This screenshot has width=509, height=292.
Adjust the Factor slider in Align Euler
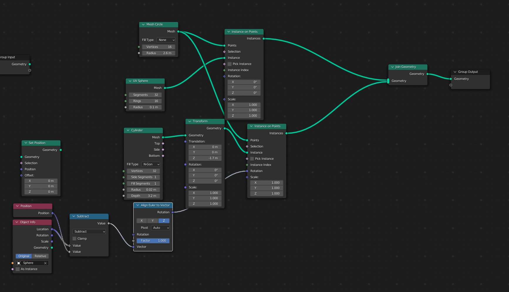[153, 241]
